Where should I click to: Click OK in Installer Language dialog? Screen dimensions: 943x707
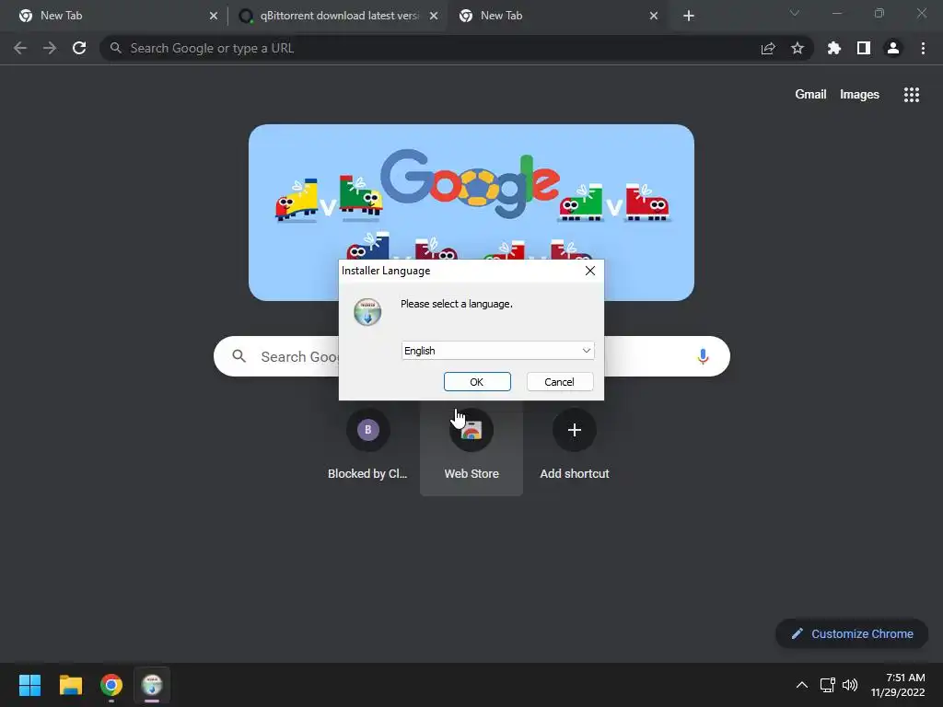click(477, 382)
